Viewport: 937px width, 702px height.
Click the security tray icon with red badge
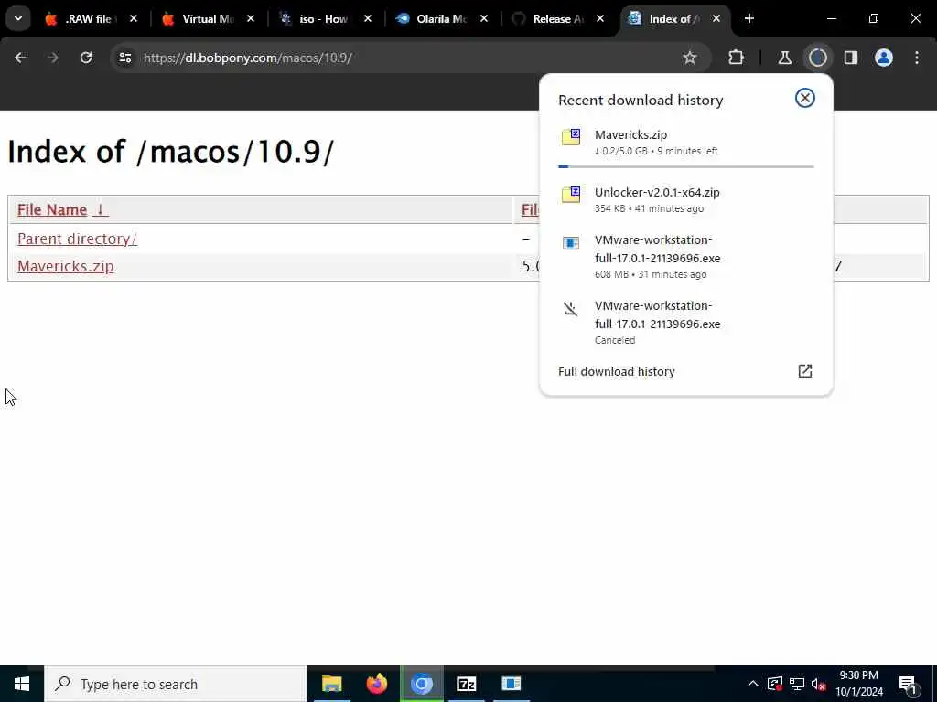pyautogui.click(x=775, y=684)
